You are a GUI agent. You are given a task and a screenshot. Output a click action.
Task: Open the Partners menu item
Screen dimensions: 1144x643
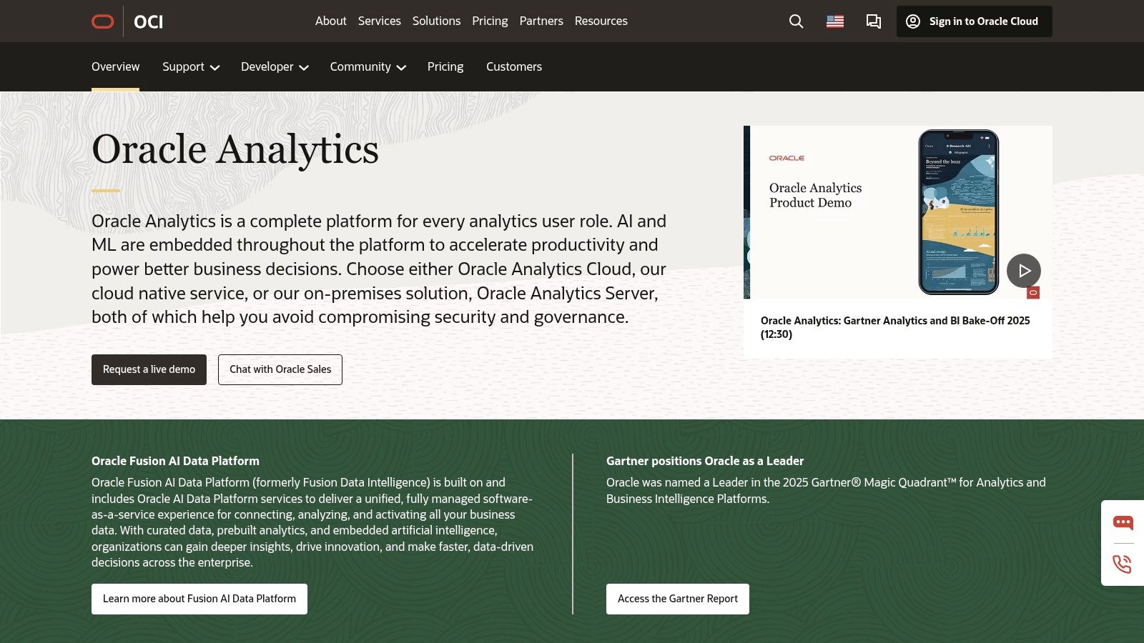(x=541, y=21)
